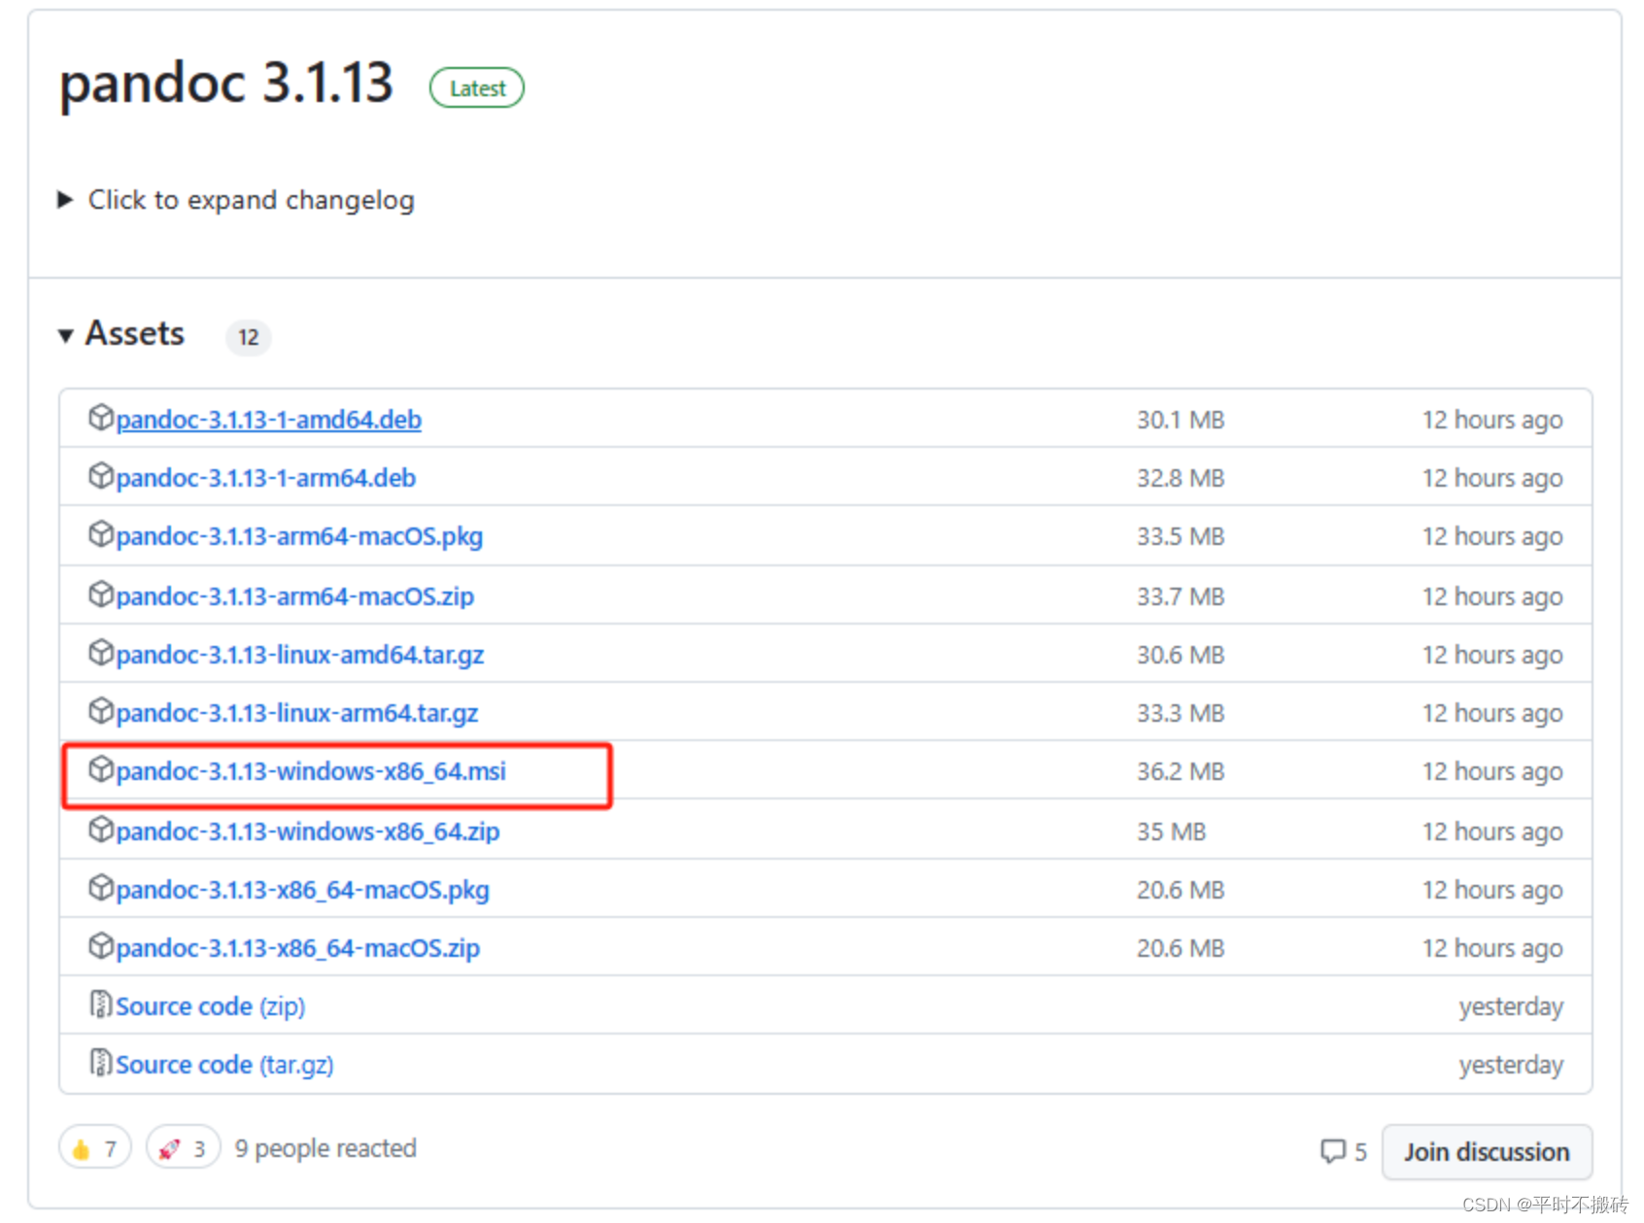
Task: Click the pandoc 3.1.13 release title
Action: tap(224, 84)
